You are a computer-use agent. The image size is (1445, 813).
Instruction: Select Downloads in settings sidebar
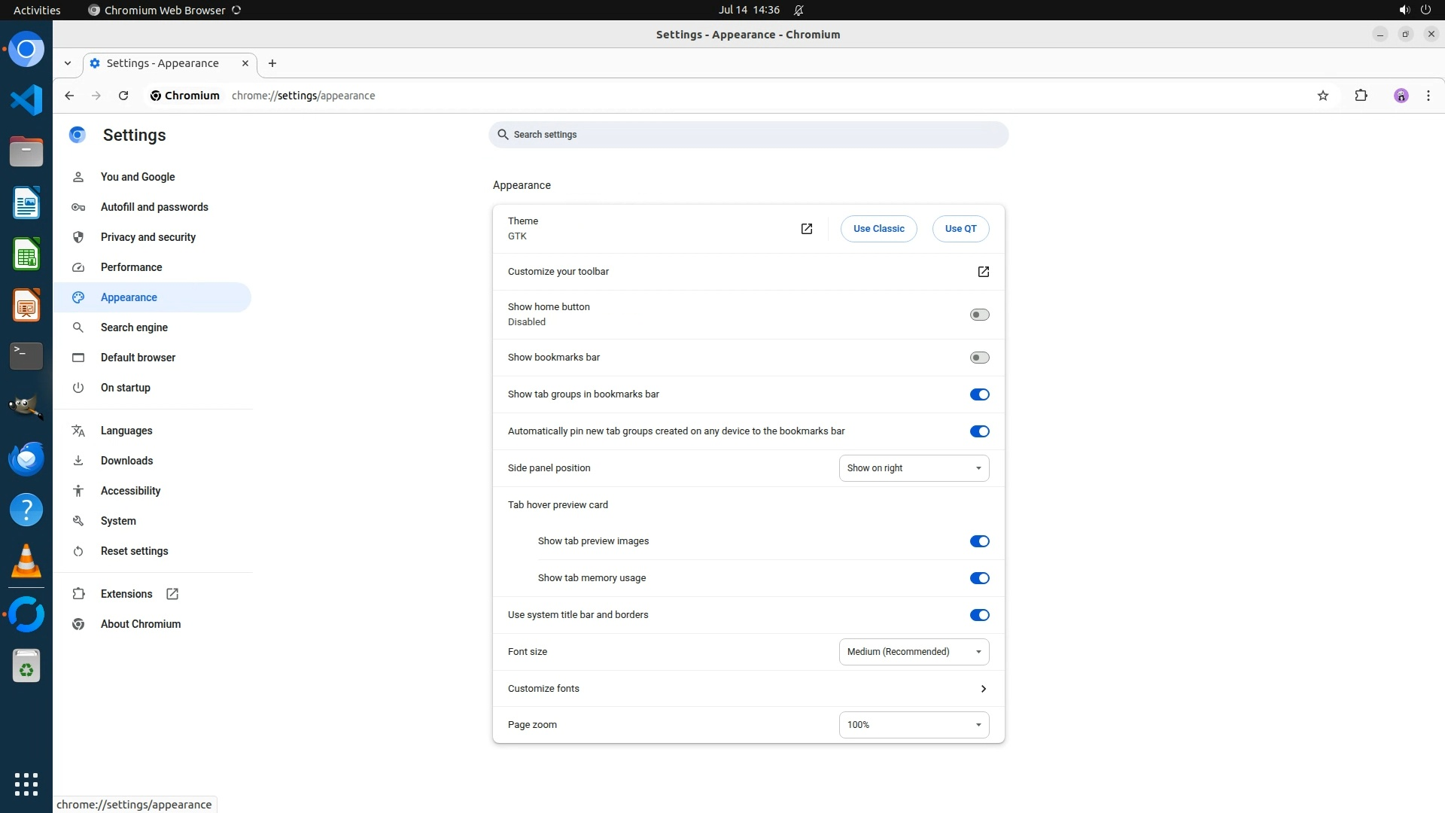(x=126, y=461)
